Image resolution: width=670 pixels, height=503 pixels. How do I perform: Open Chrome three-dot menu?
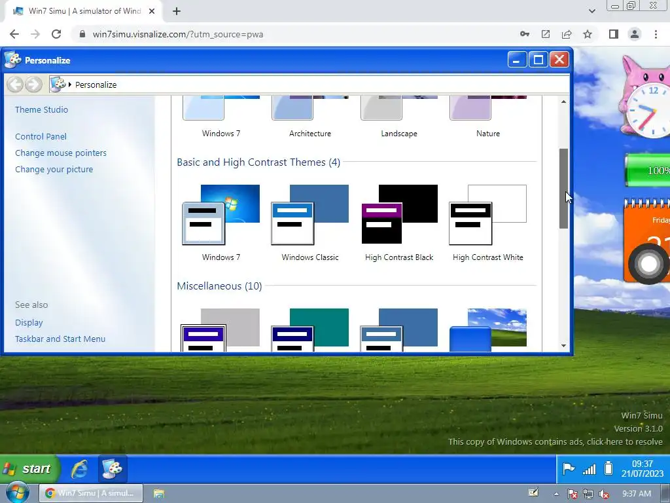(656, 34)
